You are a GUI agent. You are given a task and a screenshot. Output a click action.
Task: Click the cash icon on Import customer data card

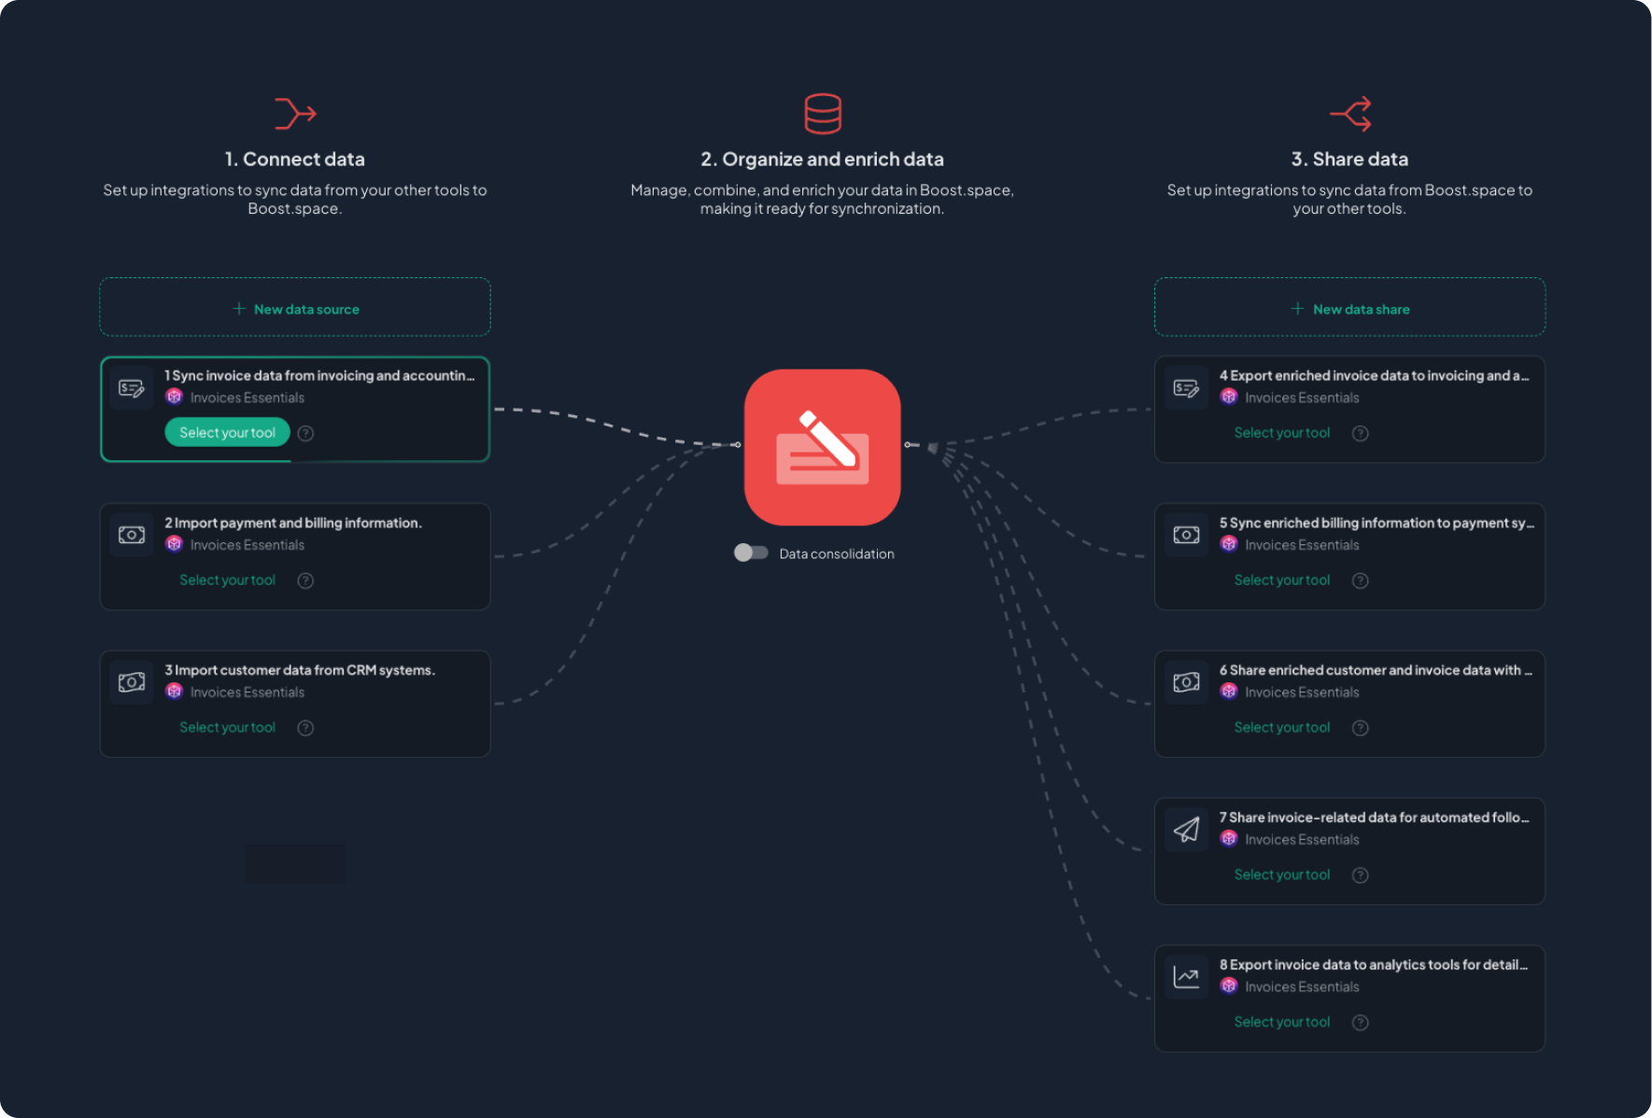pyautogui.click(x=132, y=682)
